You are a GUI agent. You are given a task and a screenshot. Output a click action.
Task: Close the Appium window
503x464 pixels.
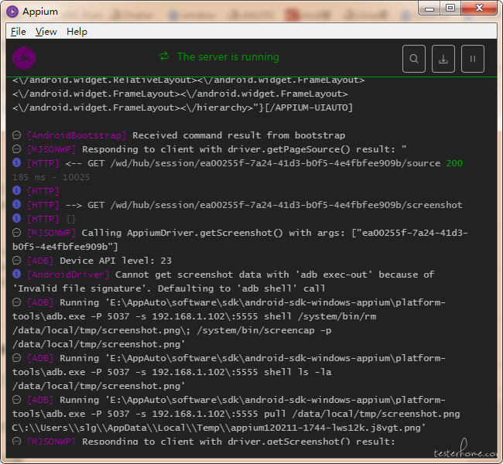pos(479,8)
